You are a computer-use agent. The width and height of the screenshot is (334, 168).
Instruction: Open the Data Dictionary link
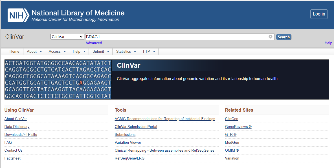17,127
